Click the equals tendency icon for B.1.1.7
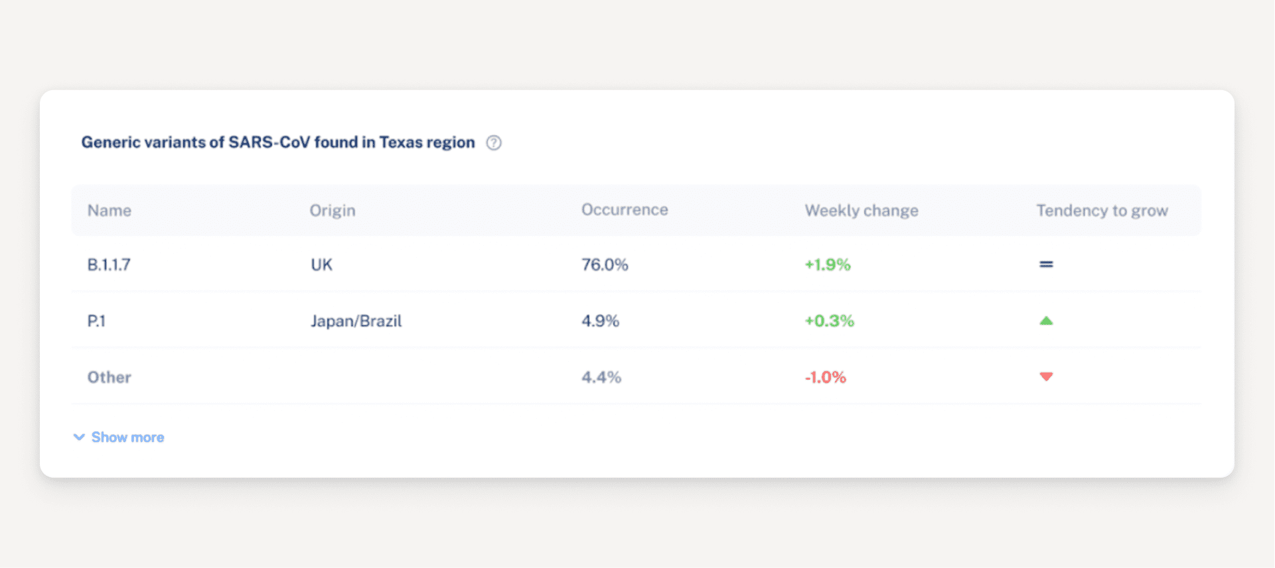 tap(1046, 264)
